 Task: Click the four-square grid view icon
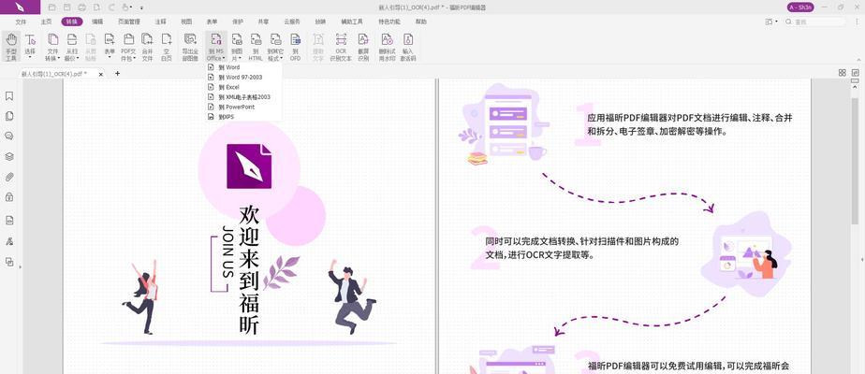point(843,73)
